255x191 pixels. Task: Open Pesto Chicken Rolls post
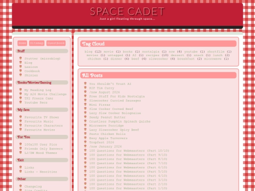point(107,134)
